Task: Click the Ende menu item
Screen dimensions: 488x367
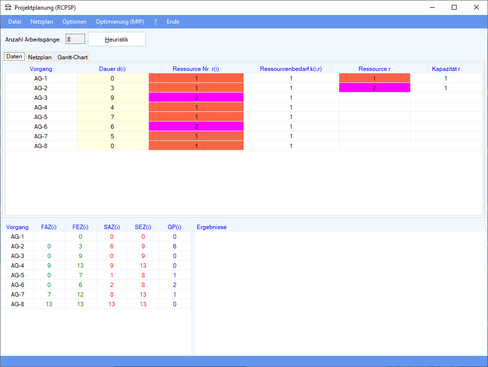Action: [173, 22]
